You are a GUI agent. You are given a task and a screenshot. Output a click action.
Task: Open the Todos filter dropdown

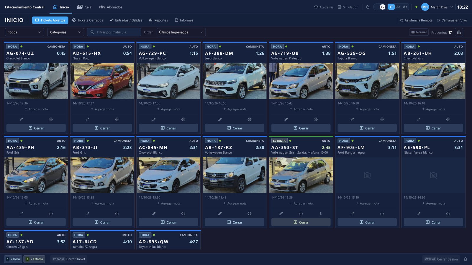pos(24,32)
